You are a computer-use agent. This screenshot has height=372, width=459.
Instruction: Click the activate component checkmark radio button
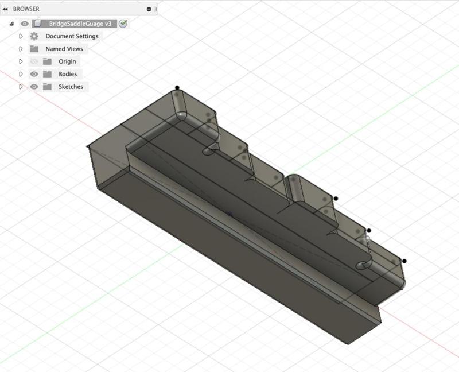[x=123, y=24]
